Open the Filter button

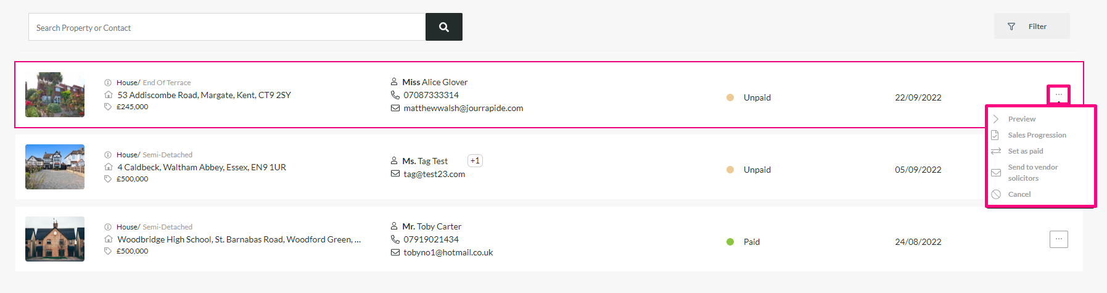pyautogui.click(x=1032, y=26)
